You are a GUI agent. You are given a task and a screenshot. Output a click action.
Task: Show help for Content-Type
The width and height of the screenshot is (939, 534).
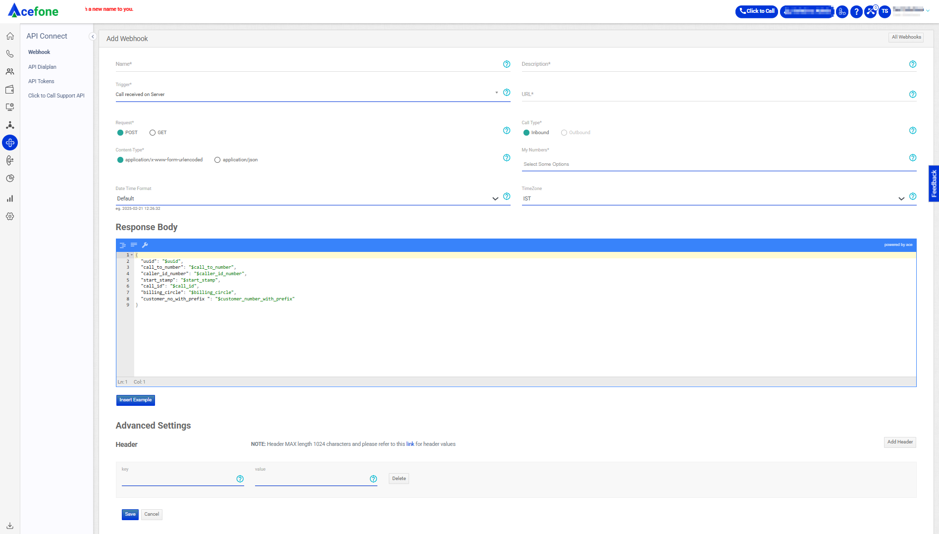click(x=507, y=158)
